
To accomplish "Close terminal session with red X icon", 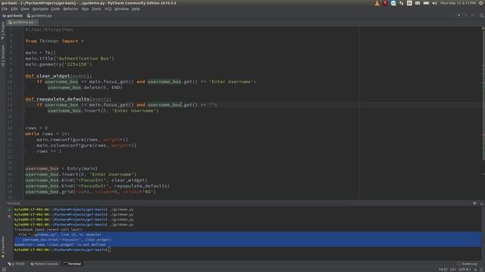I will click(x=9, y=216).
